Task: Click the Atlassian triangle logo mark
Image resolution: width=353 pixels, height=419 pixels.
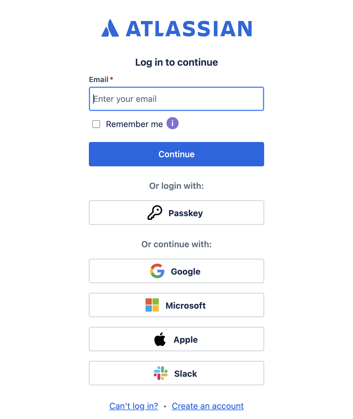Action: pos(110,29)
